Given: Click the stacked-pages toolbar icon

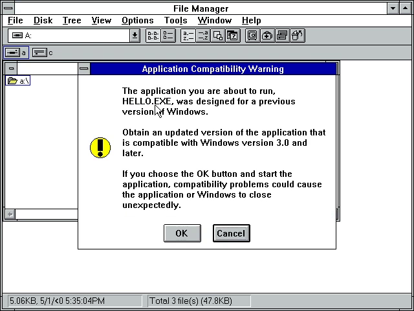Looking at the screenshot, I should (282, 36).
